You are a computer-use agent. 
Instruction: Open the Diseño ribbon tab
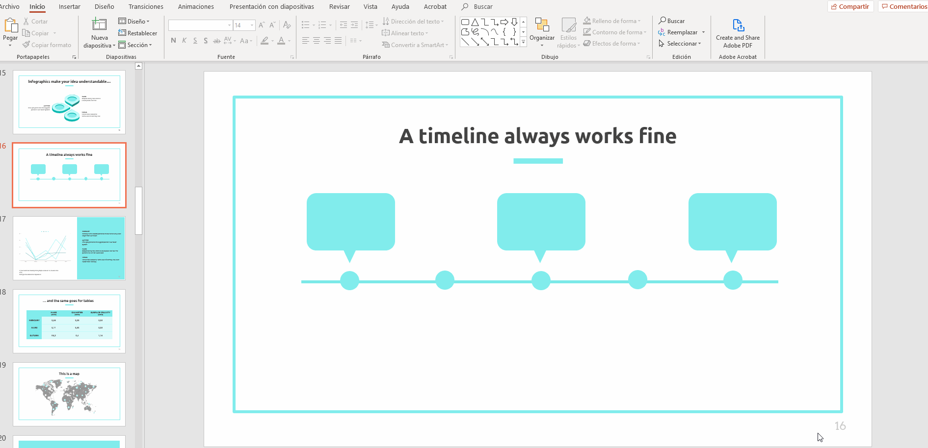(105, 6)
